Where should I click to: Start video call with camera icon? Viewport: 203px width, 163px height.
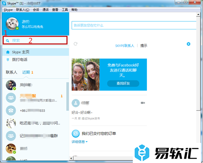143,103
